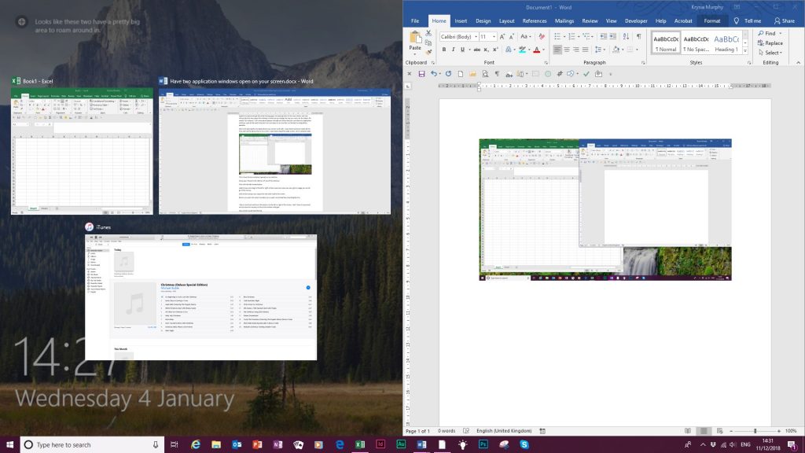Toggle Bold formatting

[444, 50]
